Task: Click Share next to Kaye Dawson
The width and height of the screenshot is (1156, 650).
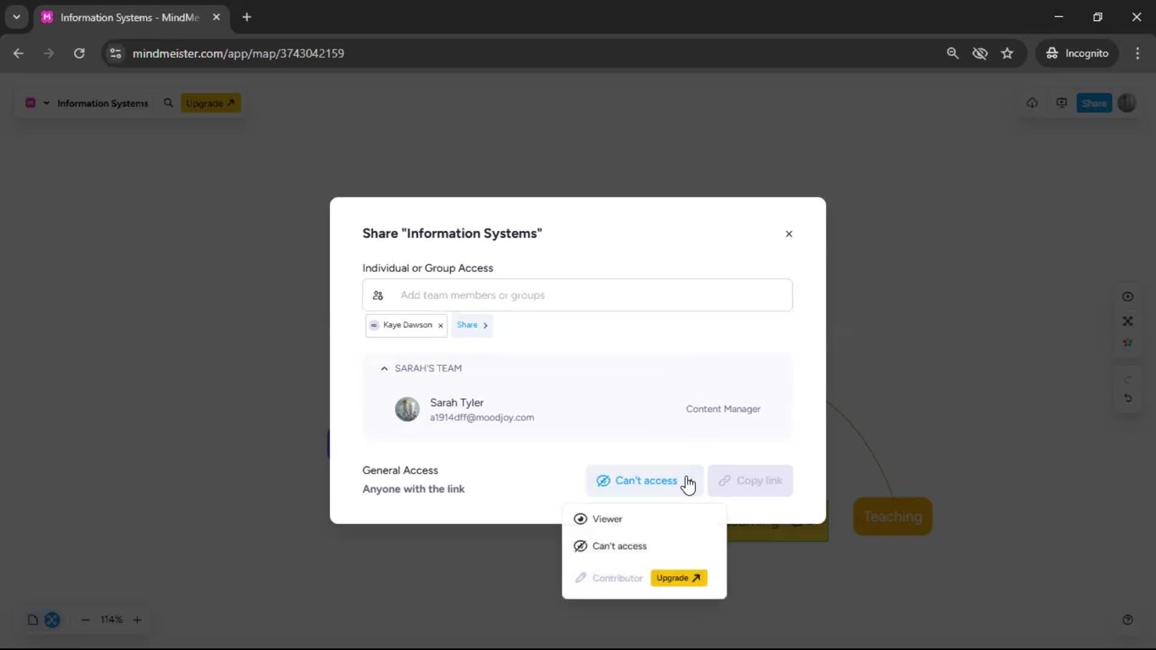Action: coord(472,325)
